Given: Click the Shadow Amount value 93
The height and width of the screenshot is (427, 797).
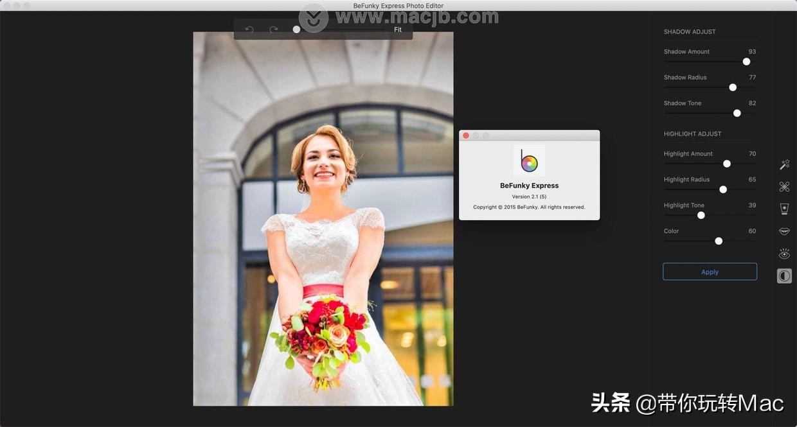Looking at the screenshot, I should (x=752, y=51).
